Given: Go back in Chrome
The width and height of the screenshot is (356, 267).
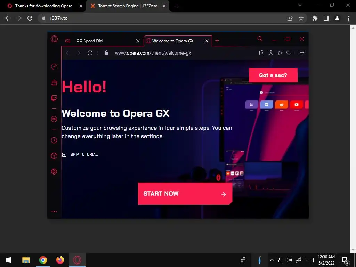Looking at the screenshot, I should pyautogui.click(x=8, y=18).
